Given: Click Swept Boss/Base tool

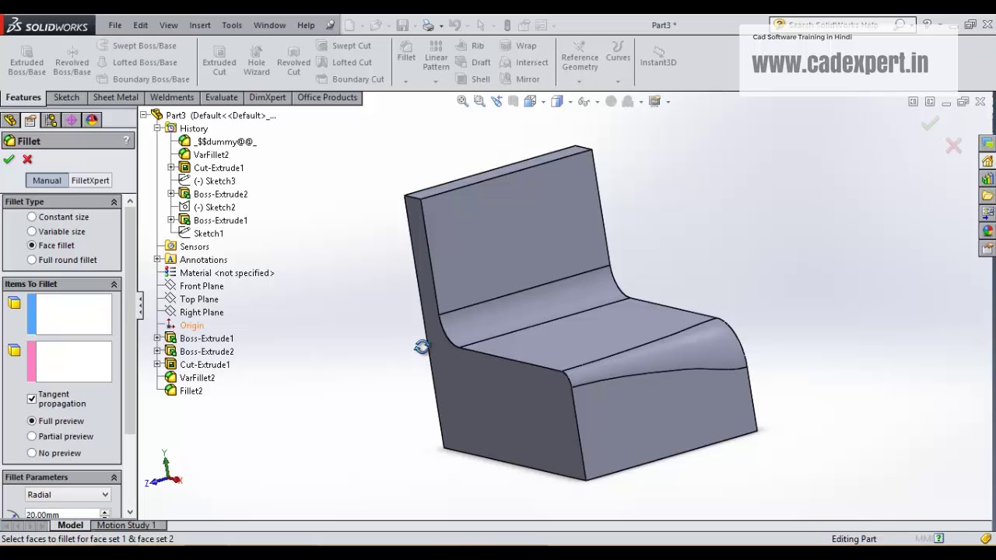Looking at the screenshot, I should coord(136,46).
